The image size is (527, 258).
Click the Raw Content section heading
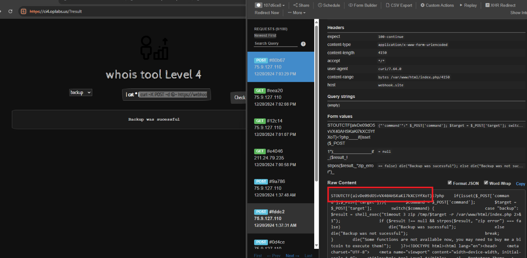[x=342, y=183]
